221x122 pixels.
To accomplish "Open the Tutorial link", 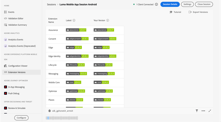I will click(x=176, y=12).
